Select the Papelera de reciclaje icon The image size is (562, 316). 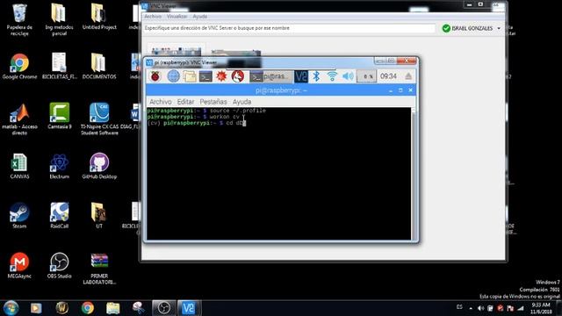[19, 19]
